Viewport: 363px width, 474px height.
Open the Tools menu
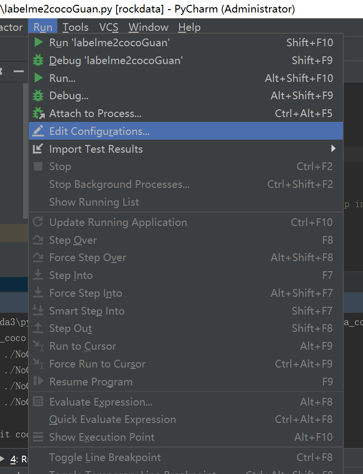pos(76,27)
